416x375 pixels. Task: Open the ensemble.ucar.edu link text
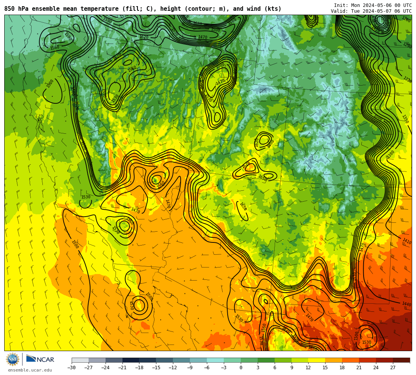pos(30,370)
